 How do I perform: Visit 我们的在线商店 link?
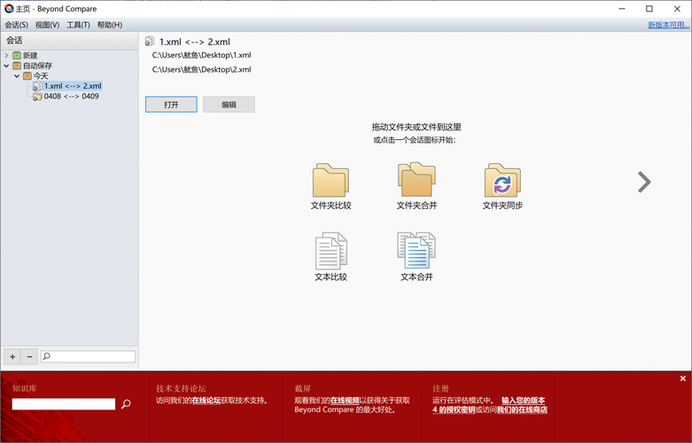click(522, 410)
